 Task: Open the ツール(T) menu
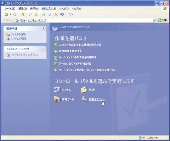click(64, 9)
